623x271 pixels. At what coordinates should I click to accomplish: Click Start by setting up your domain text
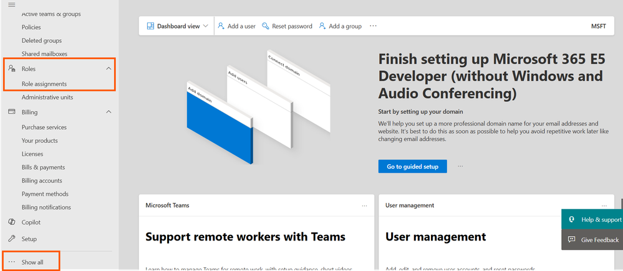(x=420, y=112)
